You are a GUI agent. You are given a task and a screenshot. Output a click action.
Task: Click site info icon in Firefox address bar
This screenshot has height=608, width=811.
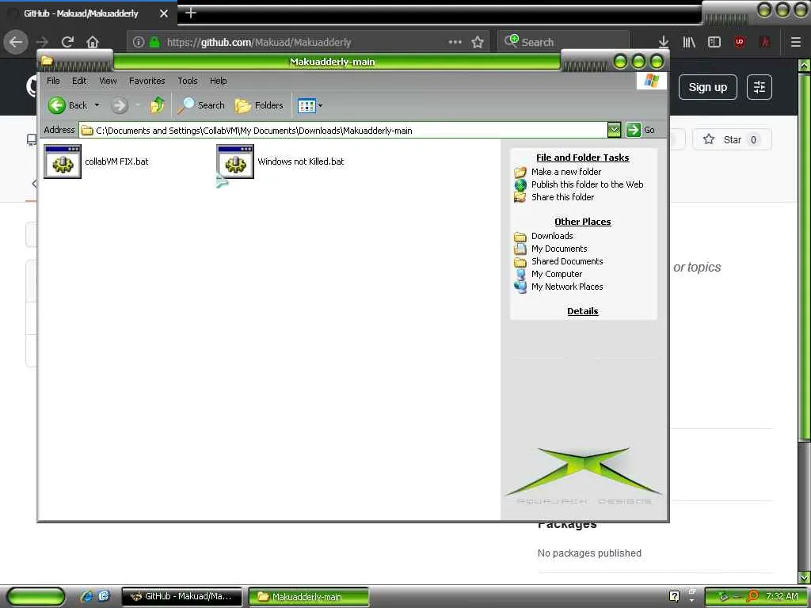[138, 42]
